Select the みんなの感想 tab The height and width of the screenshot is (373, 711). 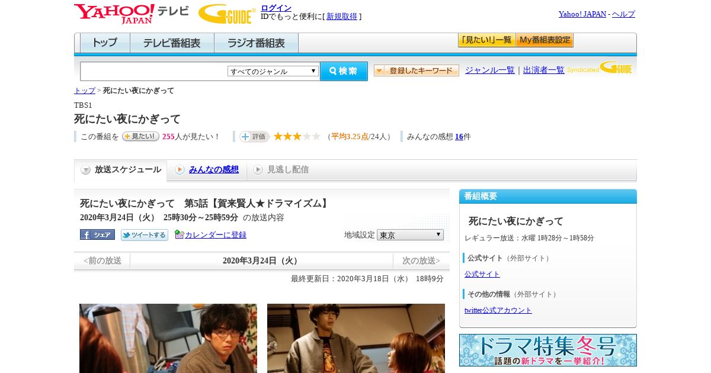(207, 170)
